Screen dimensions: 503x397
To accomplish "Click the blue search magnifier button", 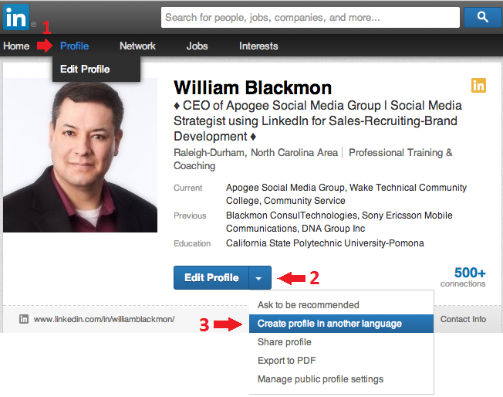I will tap(483, 17).
